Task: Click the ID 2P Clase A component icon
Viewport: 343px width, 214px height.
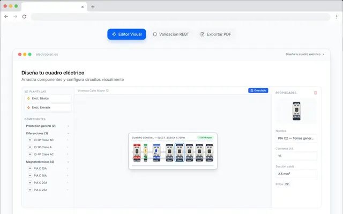Action: tap(30, 147)
